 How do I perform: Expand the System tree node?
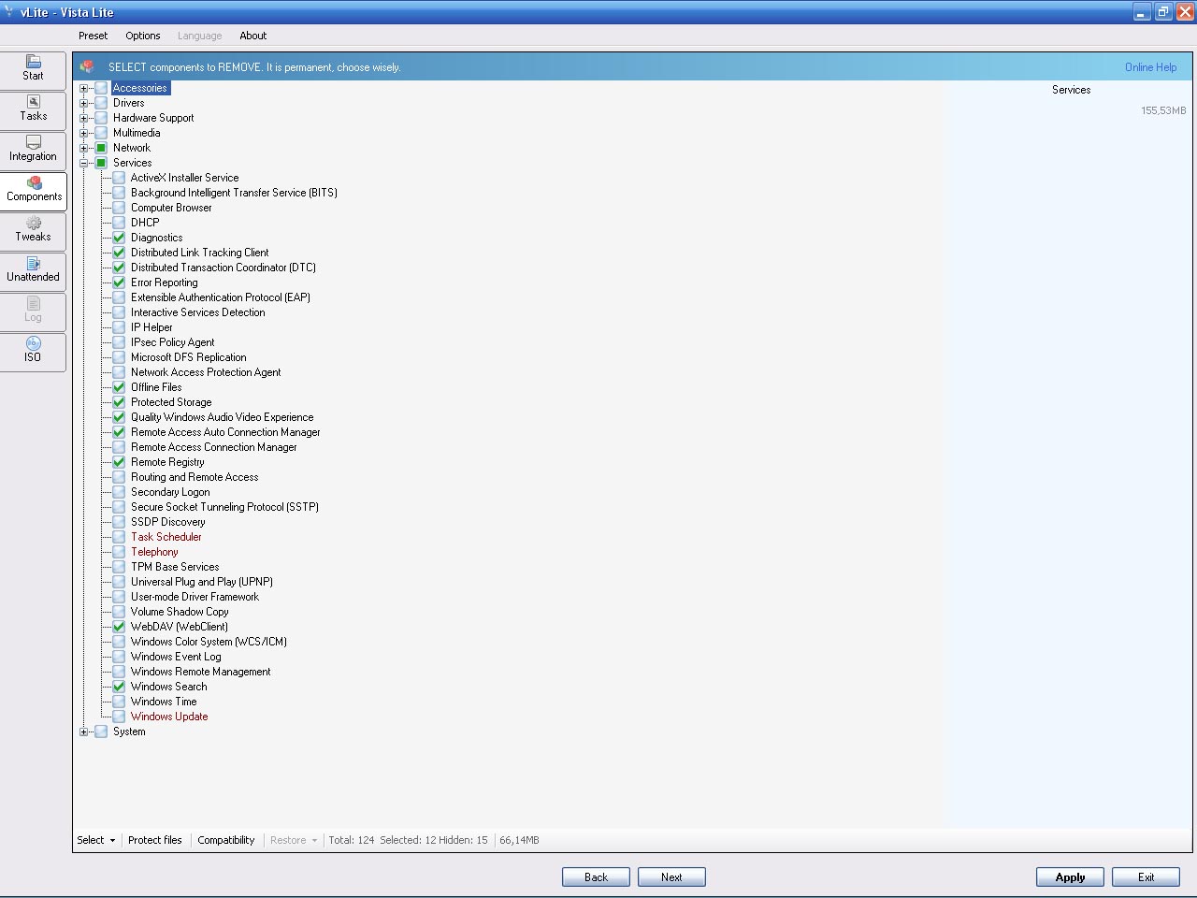(x=83, y=731)
